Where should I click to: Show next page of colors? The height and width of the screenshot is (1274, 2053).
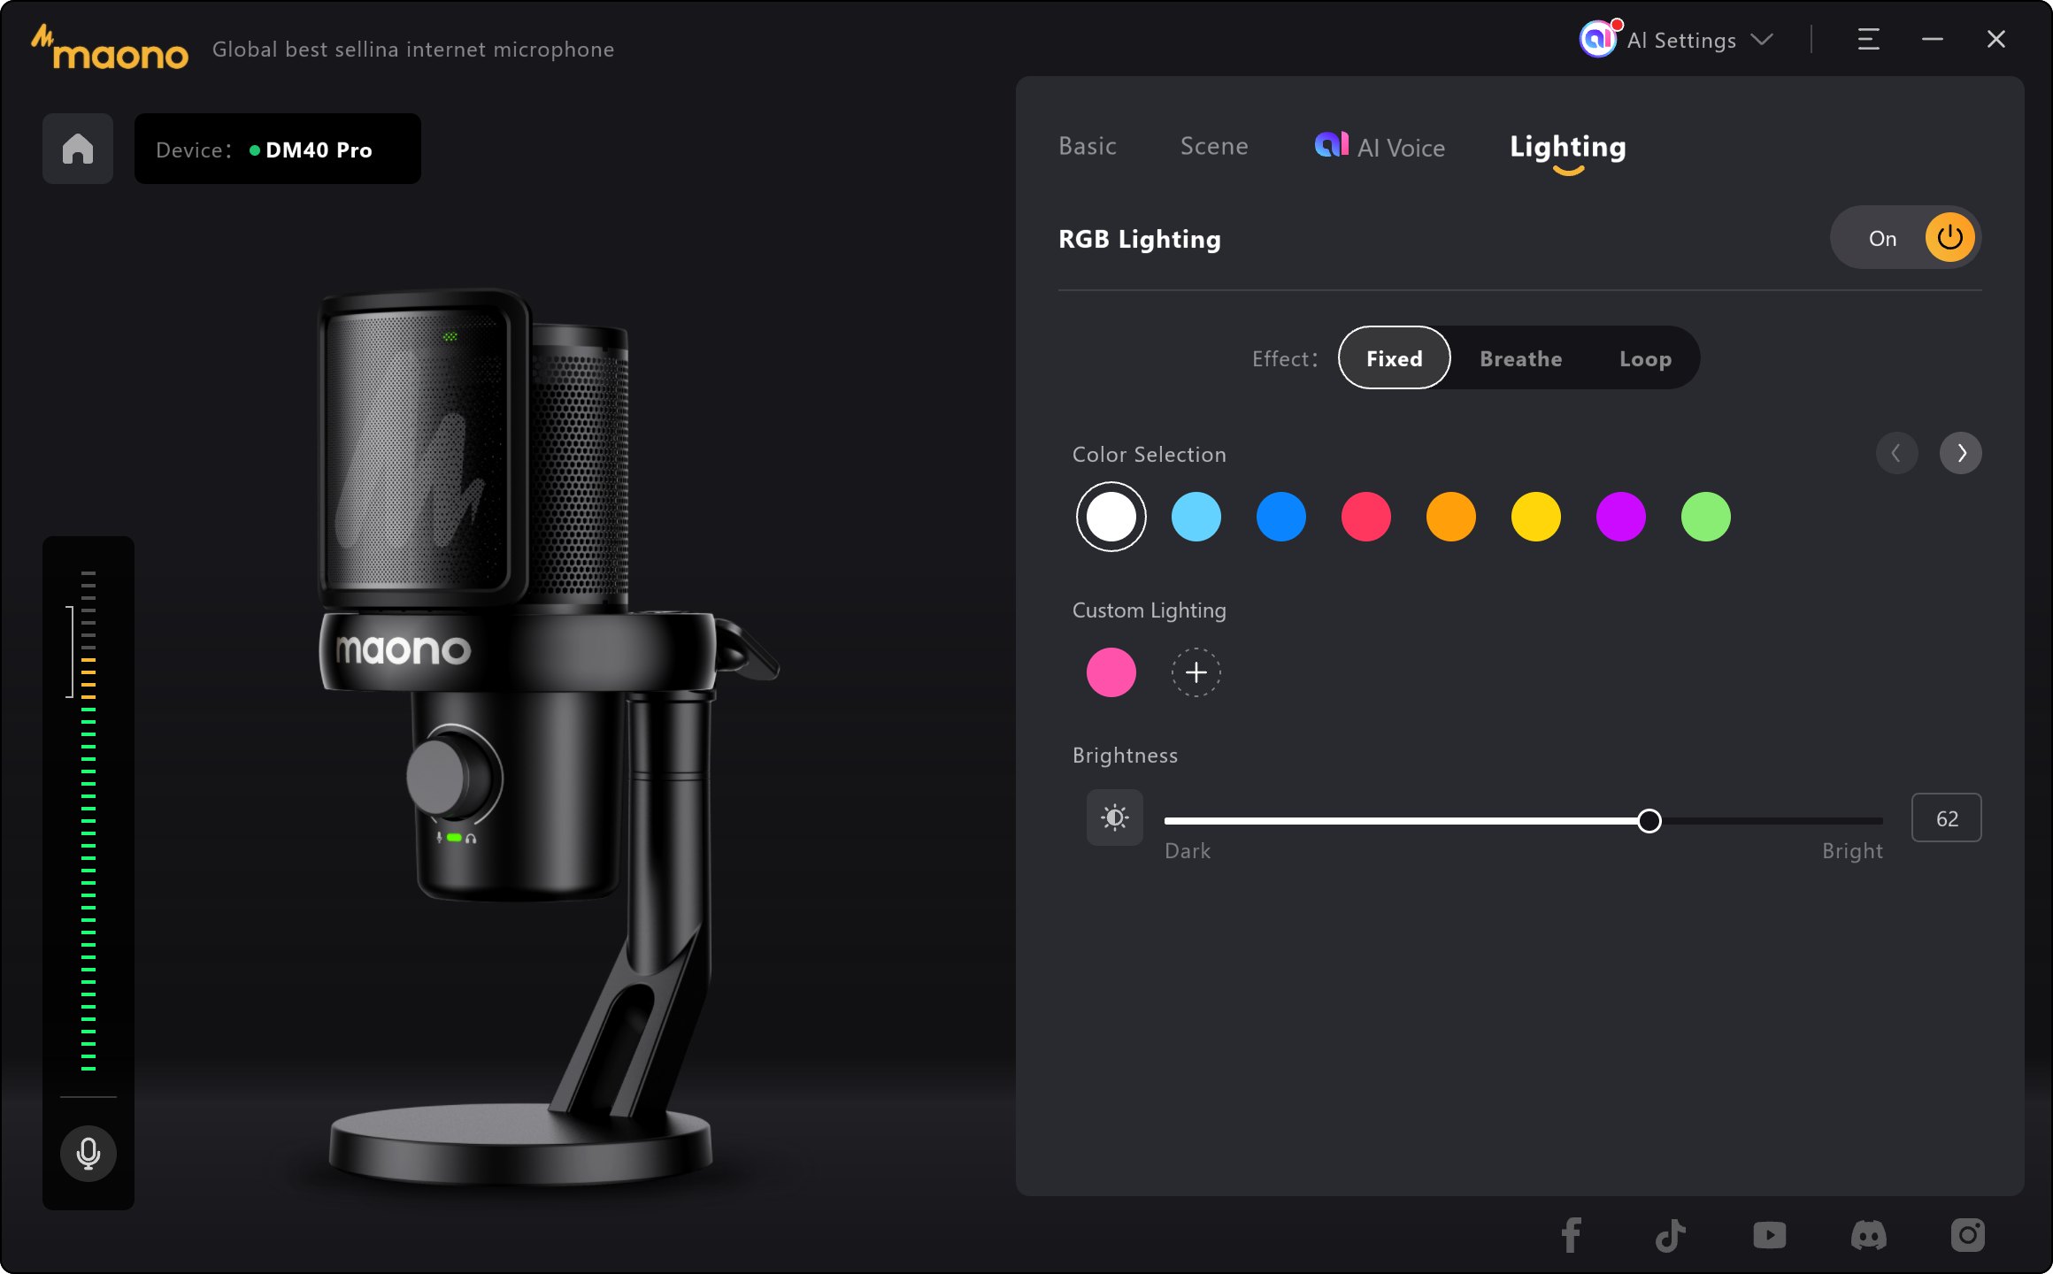1961,453
